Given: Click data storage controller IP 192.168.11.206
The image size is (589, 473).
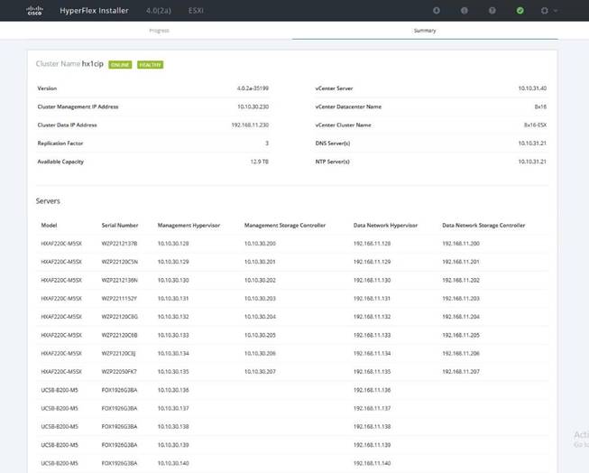Looking at the screenshot, I should 461,354.
